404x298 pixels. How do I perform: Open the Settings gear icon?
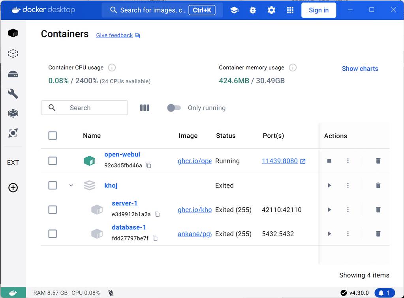pyautogui.click(x=271, y=10)
